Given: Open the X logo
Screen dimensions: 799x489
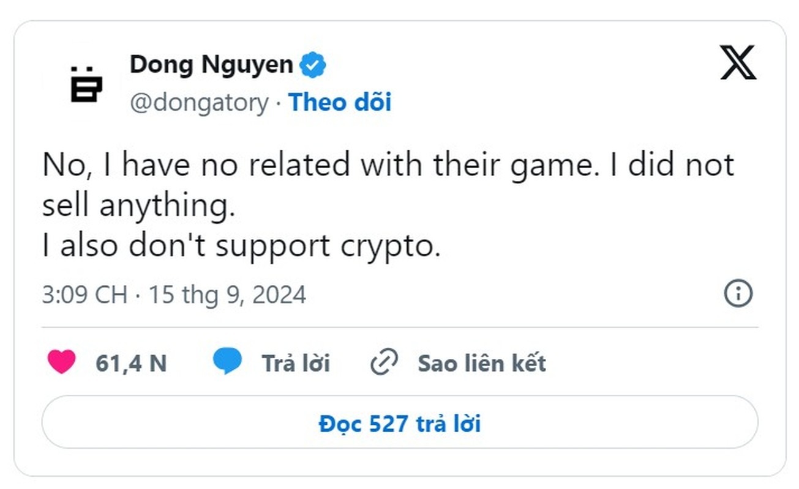Looking at the screenshot, I should pyautogui.click(x=738, y=64).
